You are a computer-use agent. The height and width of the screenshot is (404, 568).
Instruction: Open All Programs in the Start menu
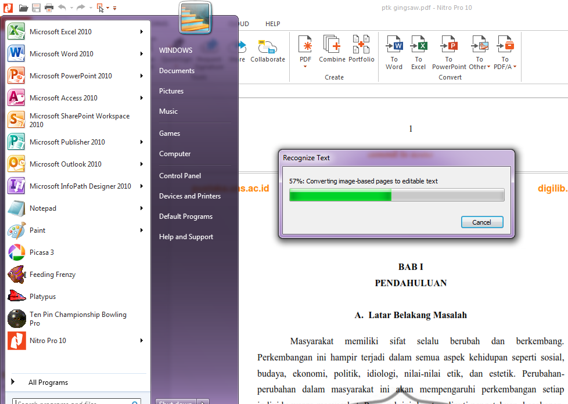point(47,382)
